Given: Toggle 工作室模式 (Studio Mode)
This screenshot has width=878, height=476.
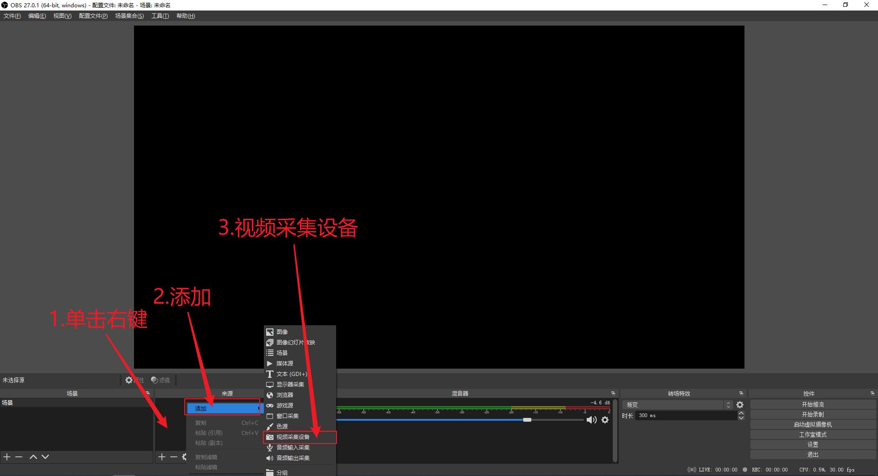Looking at the screenshot, I should pyautogui.click(x=813, y=434).
